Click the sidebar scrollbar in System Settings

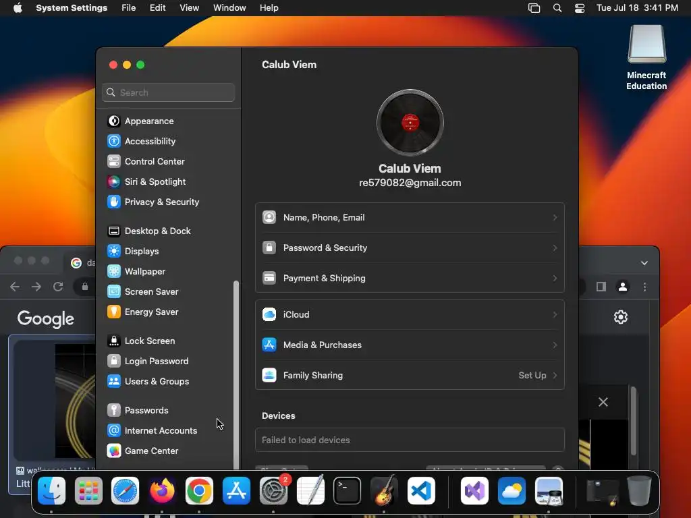coord(236,375)
